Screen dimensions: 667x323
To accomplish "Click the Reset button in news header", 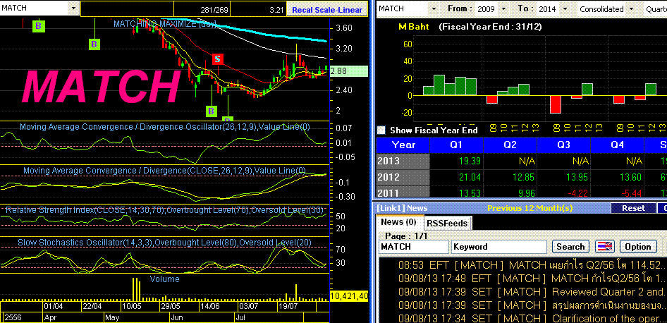I will [x=633, y=208].
